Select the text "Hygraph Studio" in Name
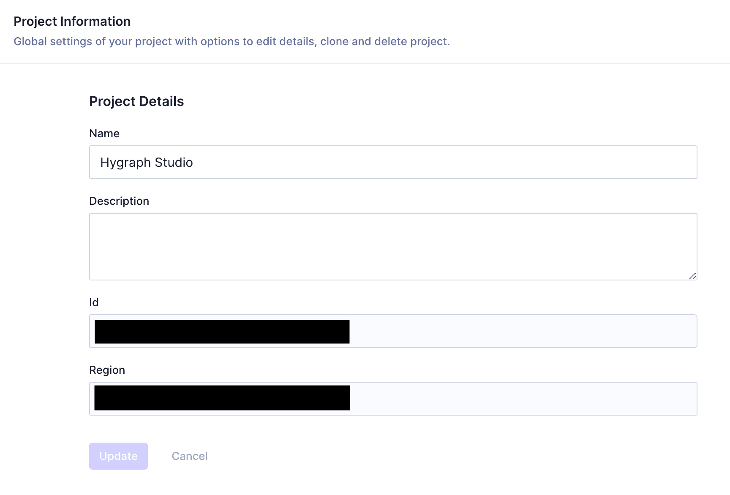The width and height of the screenshot is (730, 495). [147, 162]
